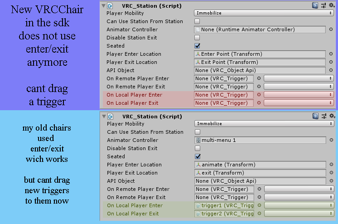Open bottom On Local Player Enter dropdown
Screen dimensions: 338x224
pyautogui.click(x=299, y=206)
